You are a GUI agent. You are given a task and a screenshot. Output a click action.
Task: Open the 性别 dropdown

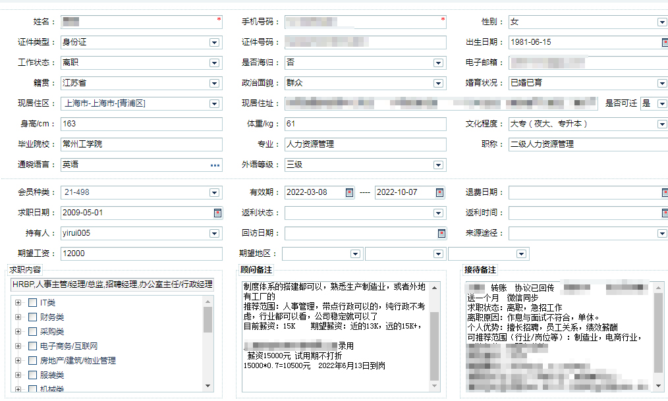click(662, 22)
